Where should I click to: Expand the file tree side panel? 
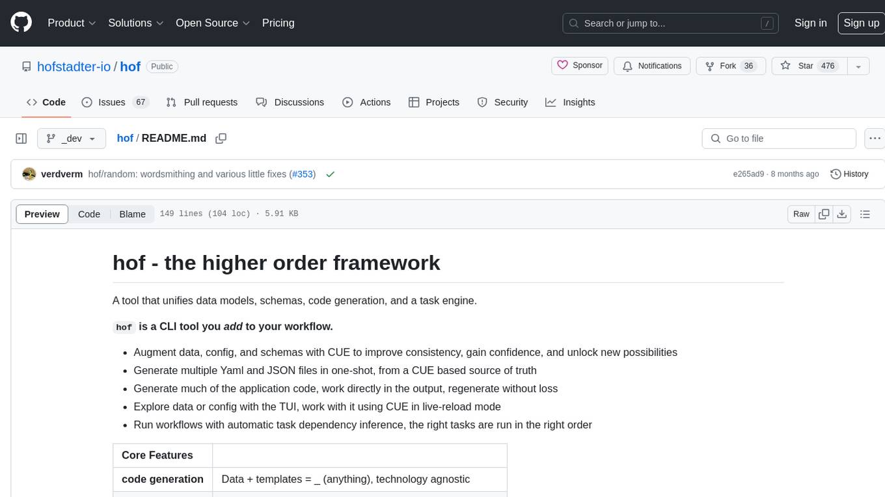click(21, 139)
